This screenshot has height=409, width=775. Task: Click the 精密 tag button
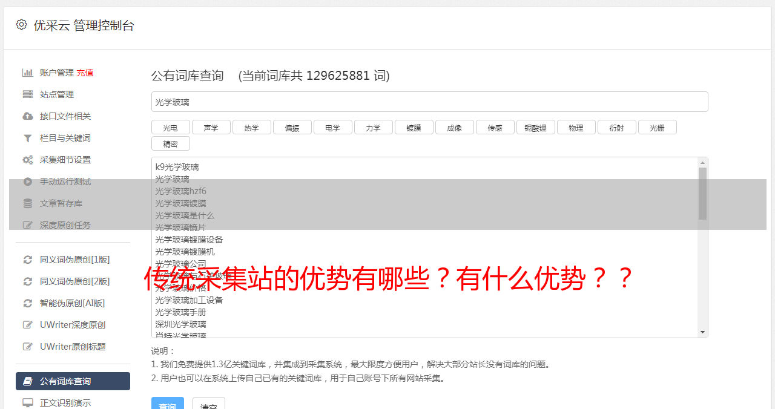171,143
